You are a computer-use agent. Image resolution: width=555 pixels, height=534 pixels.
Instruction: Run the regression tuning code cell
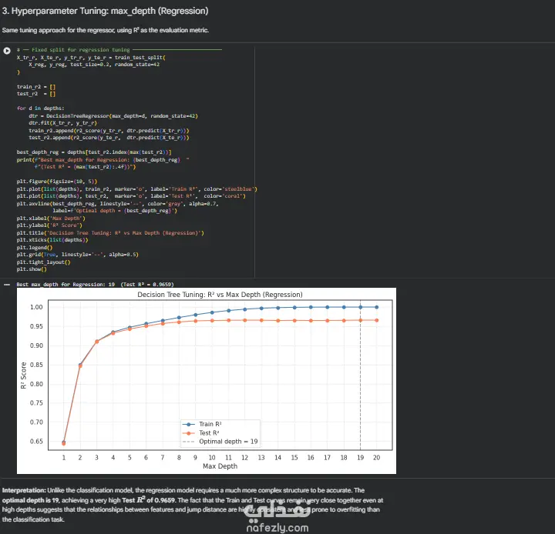click(7, 51)
